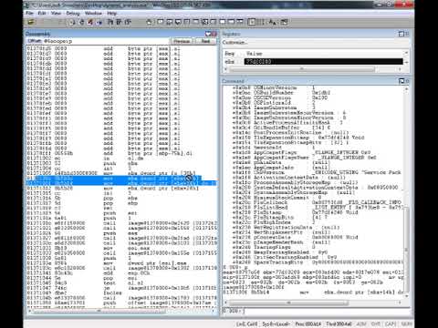Open the Memory window toolbar icon
Viewport: 438px width, 328px height.
point(195,22)
